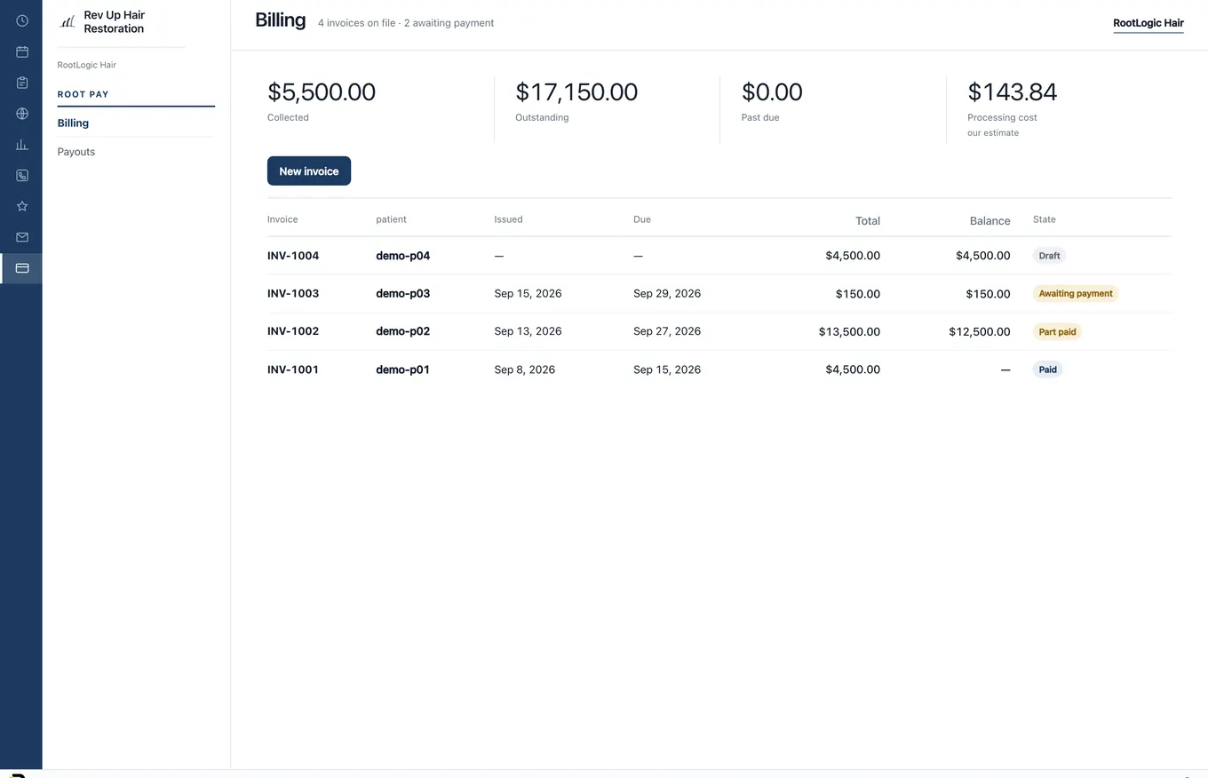Go to Payouts in Root Pay
Screen dimensions: 1208x778
point(76,152)
